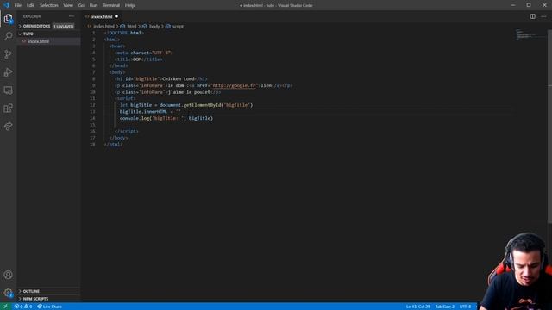Click bigTitle.innerHTML on line 13
This screenshot has width=552, height=310.
[143, 111]
